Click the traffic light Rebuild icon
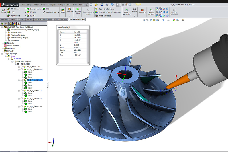 (123, 5)
